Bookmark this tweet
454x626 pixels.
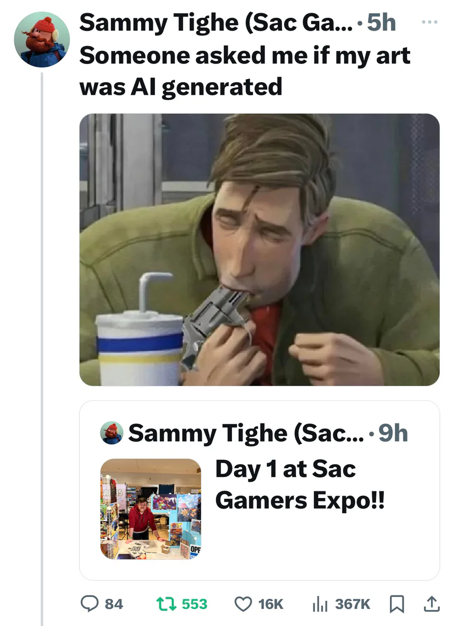398,603
